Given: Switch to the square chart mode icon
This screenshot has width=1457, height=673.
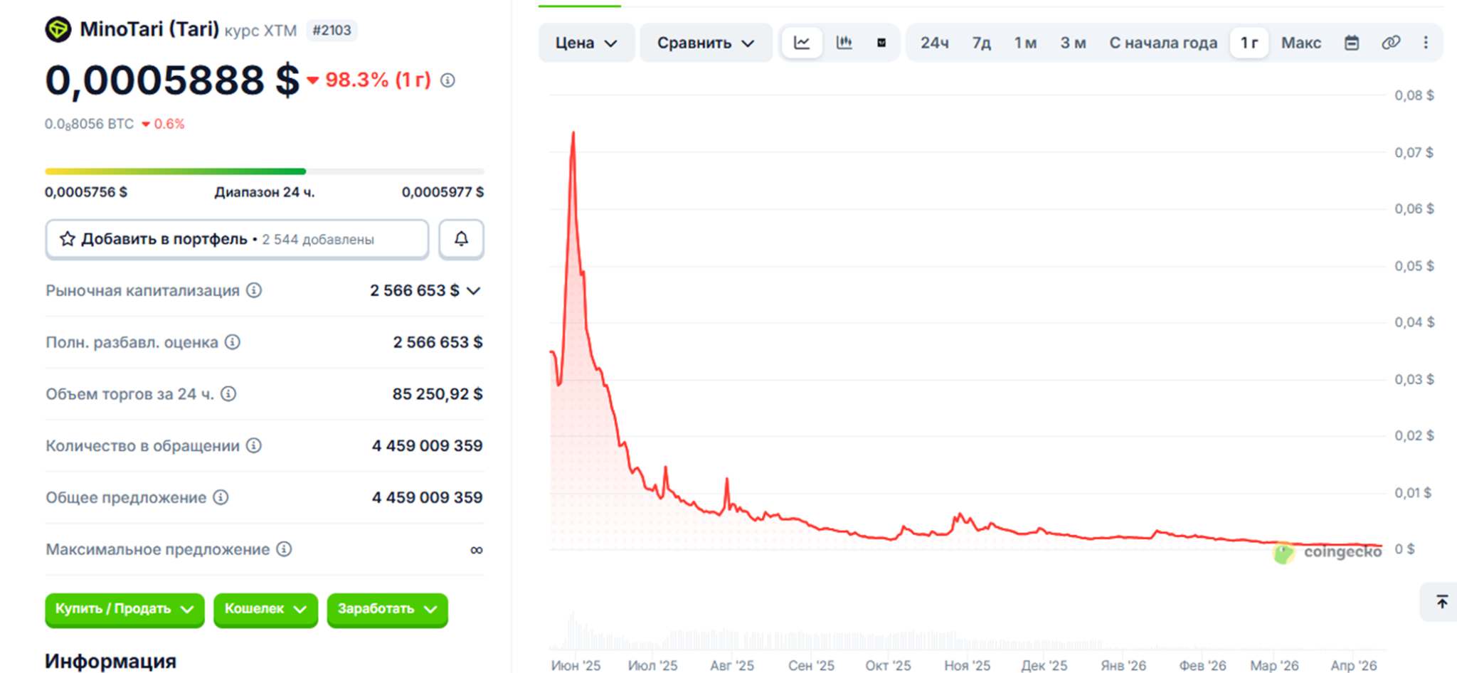Looking at the screenshot, I should [881, 43].
